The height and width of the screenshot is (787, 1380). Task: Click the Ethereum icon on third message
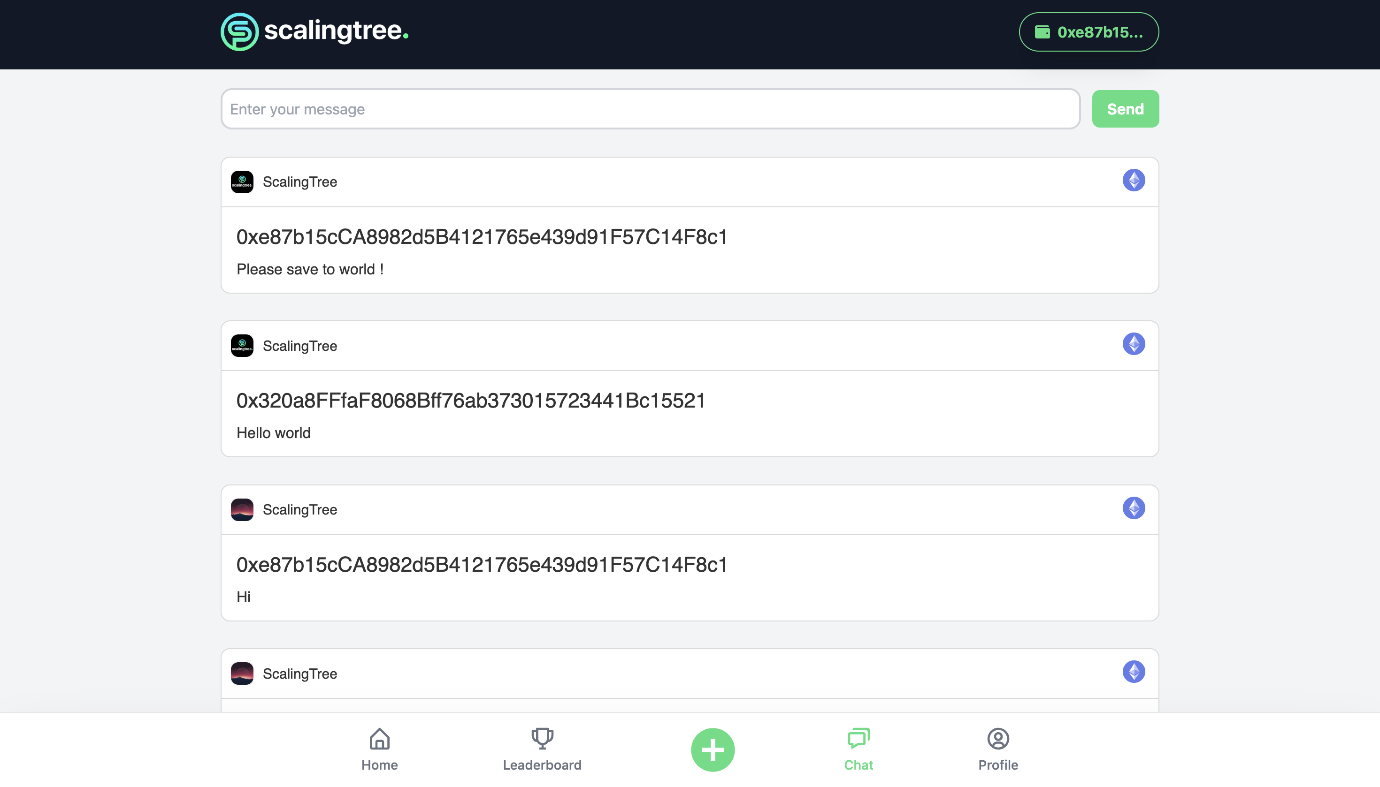coord(1135,507)
